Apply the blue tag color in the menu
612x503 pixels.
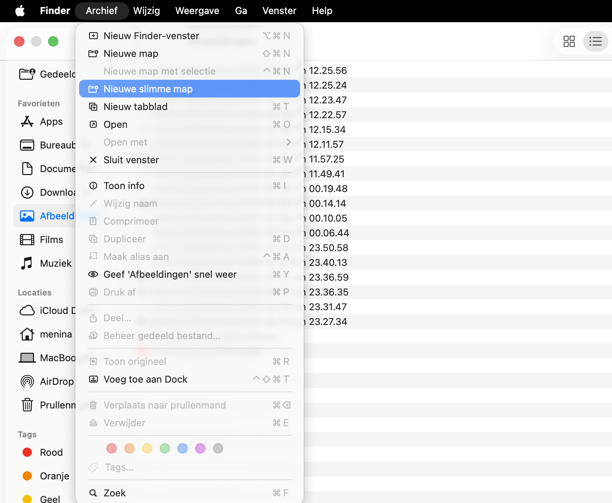[x=183, y=448]
